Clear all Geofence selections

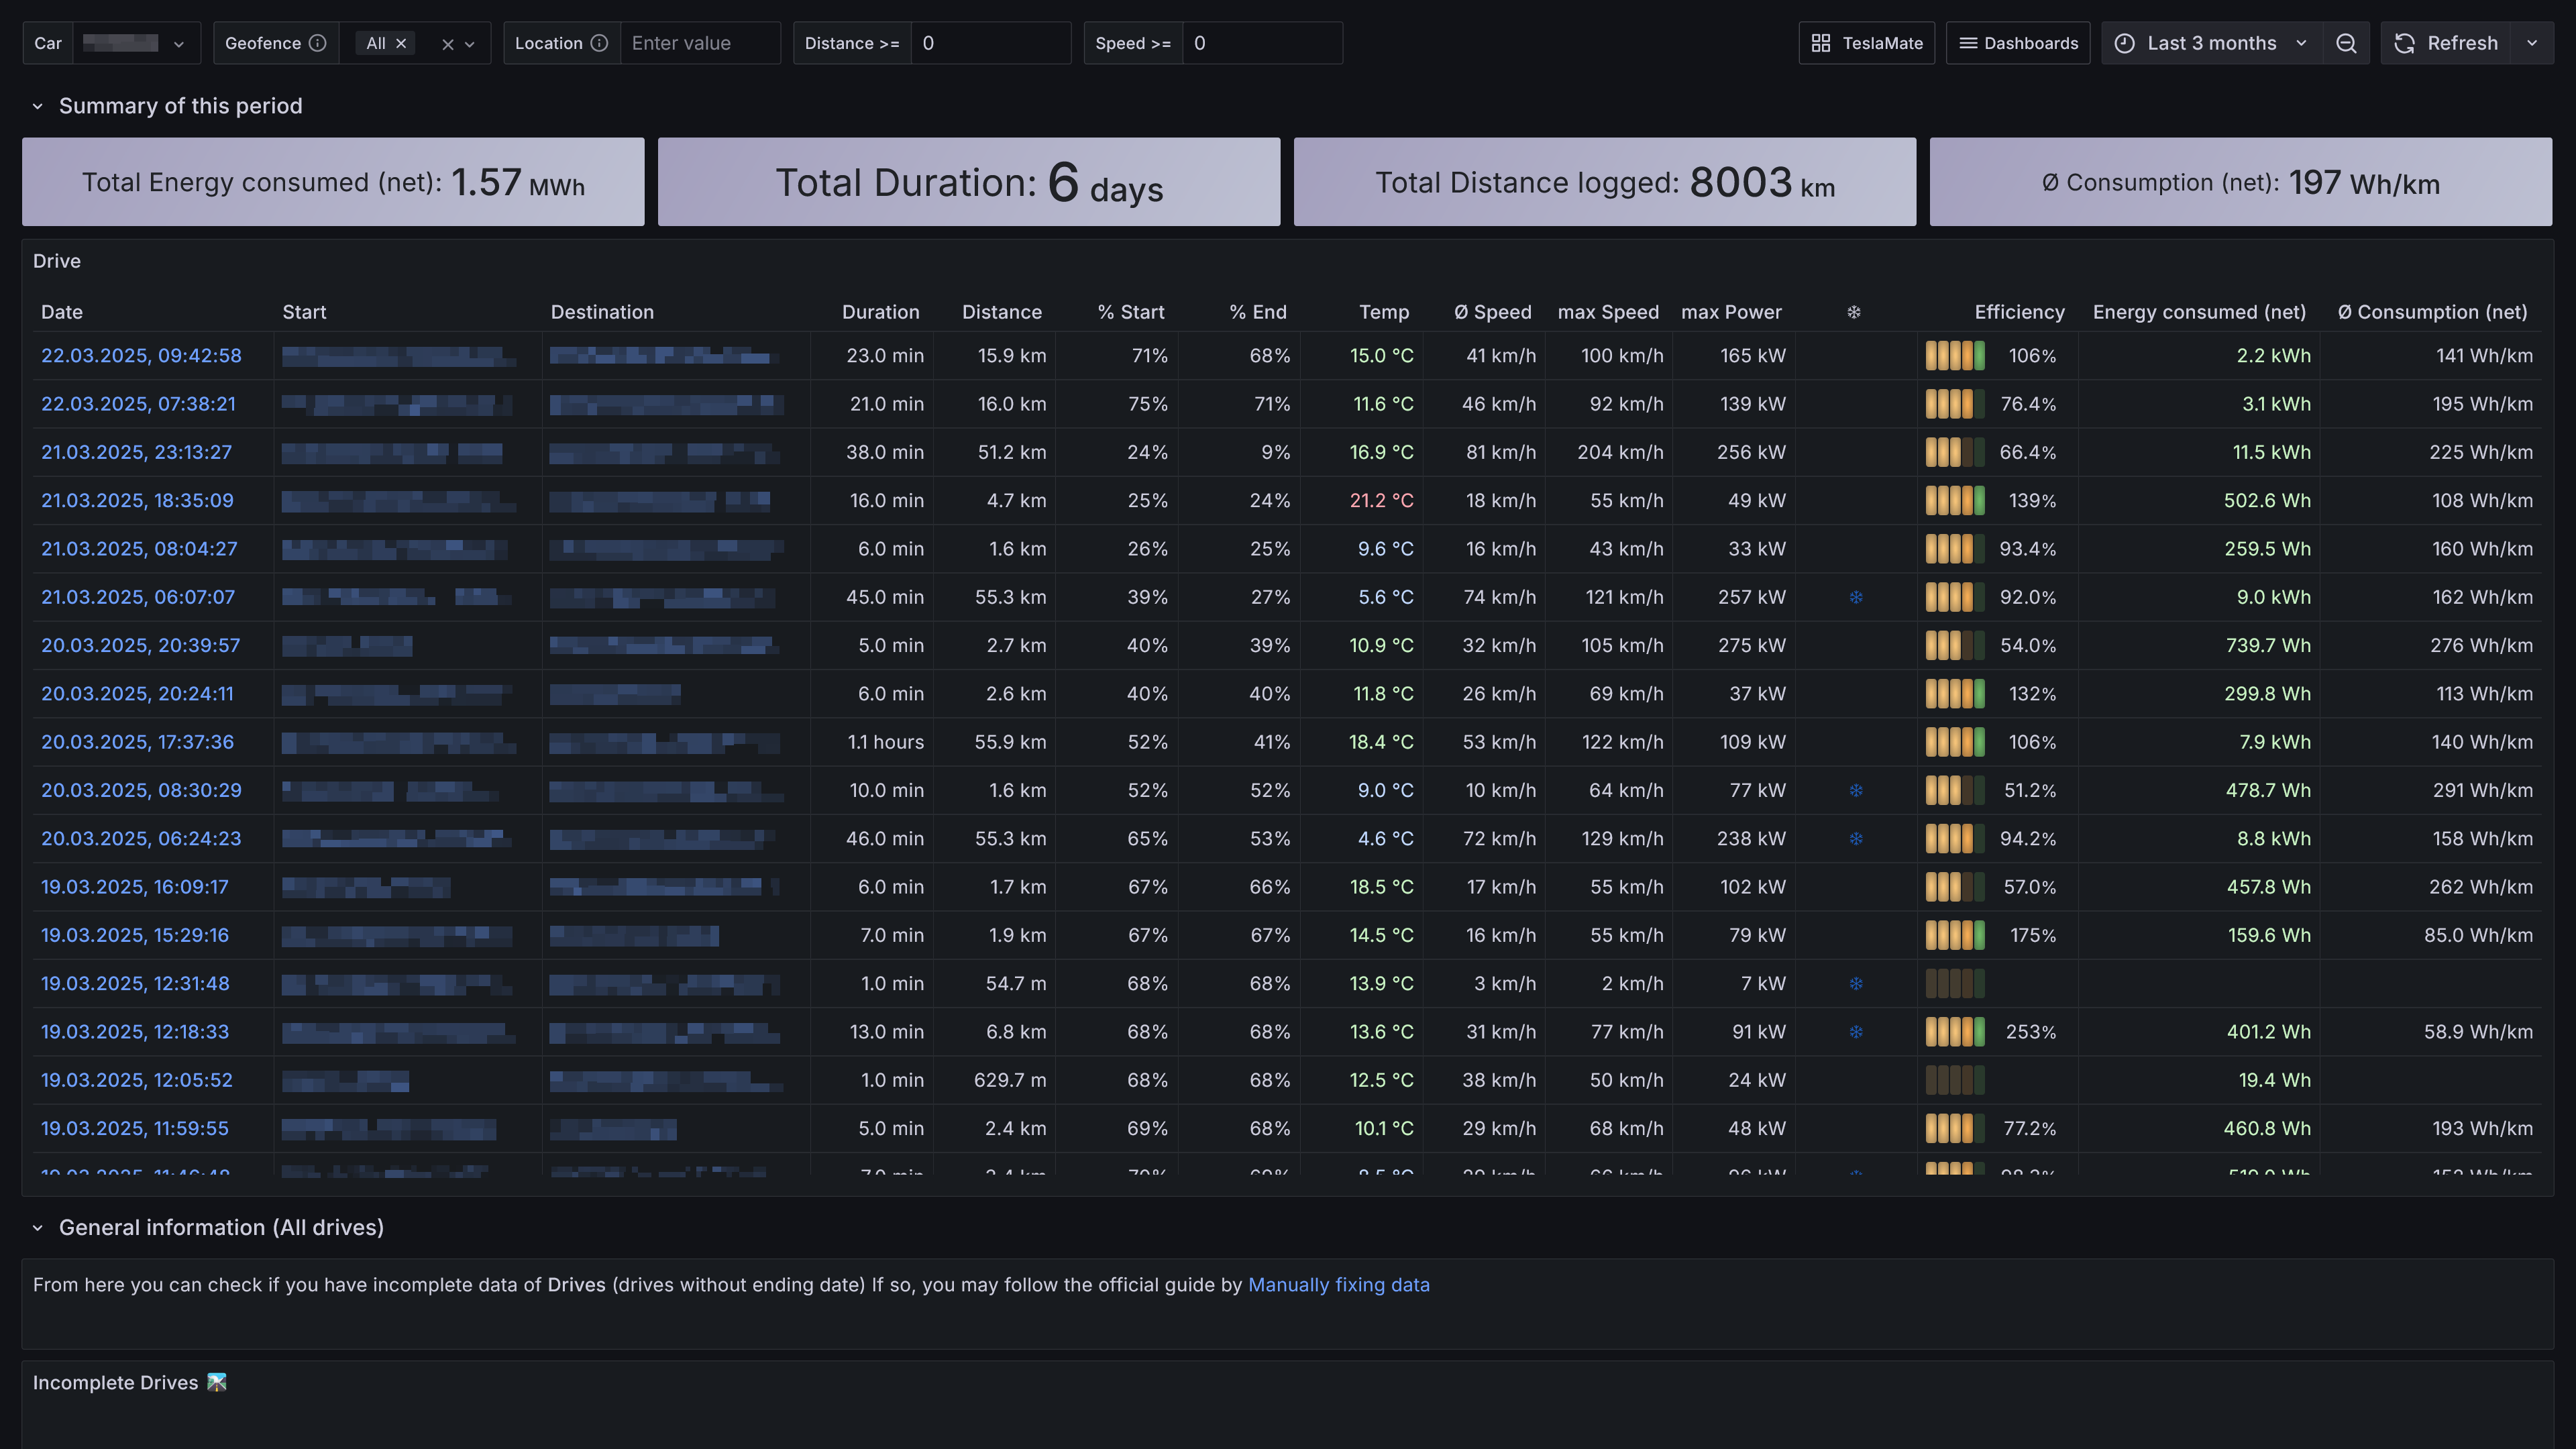448,44
